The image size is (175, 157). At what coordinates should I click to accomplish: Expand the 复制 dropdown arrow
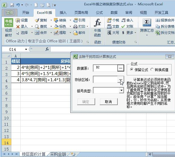tap(51, 20)
